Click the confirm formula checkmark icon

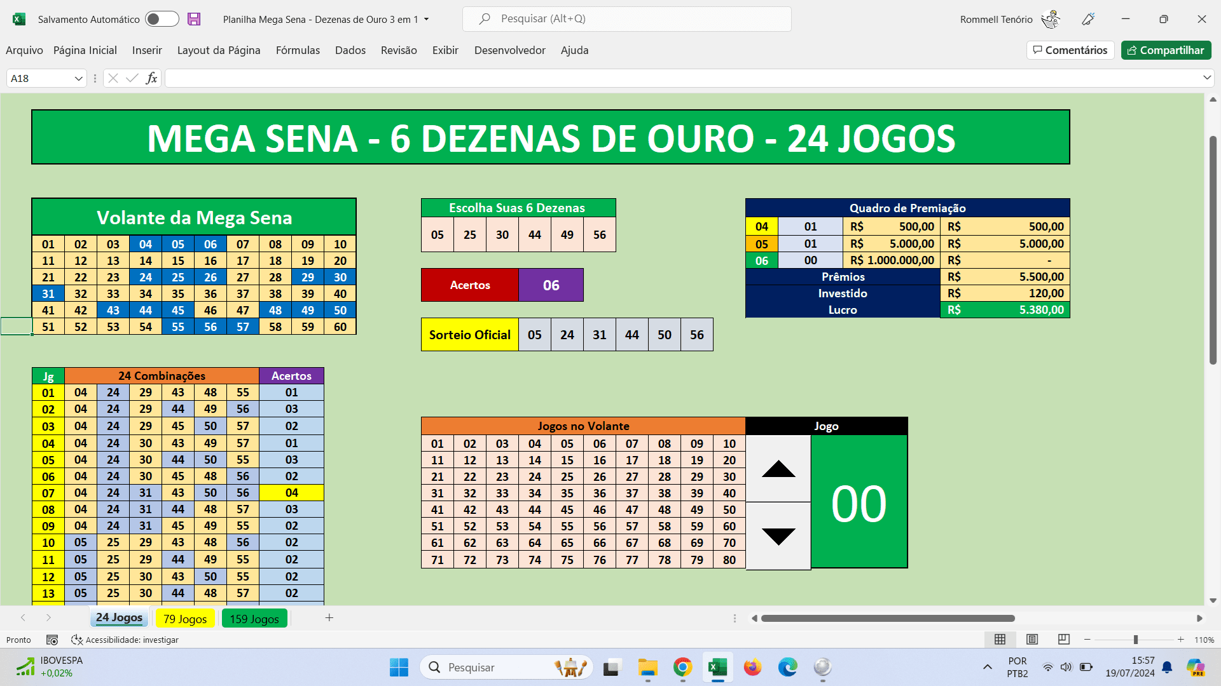tap(132, 78)
